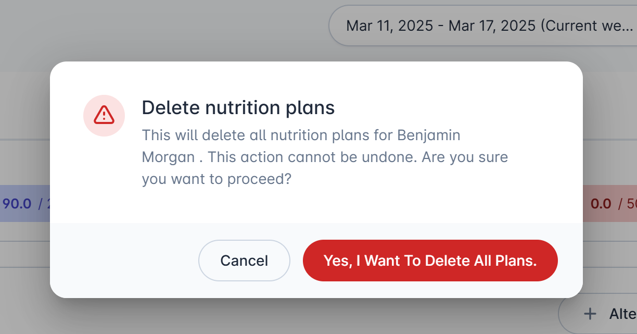
Task: Click the plus icon near Alte button
Action: tap(590, 314)
